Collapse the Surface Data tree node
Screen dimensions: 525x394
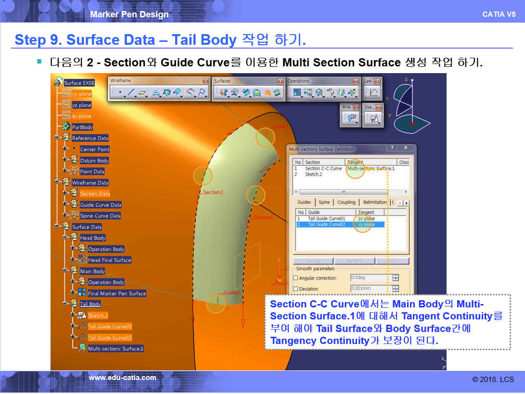[57, 227]
